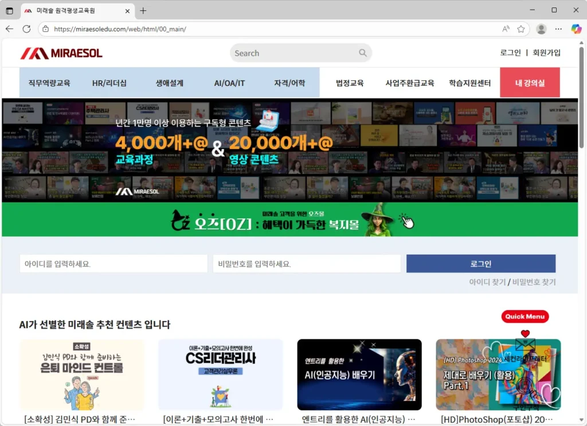This screenshot has width=587, height=426.
Task: Click the search magnifier icon
Action: pos(363,53)
